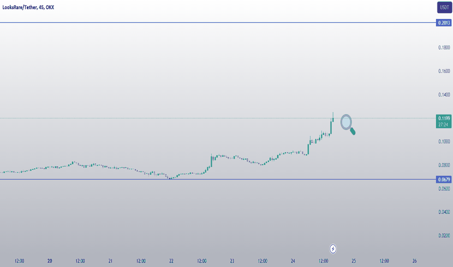The height and width of the screenshot is (267, 453).
Task: Click the 0.0800 price axis value
Action: [444, 165]
